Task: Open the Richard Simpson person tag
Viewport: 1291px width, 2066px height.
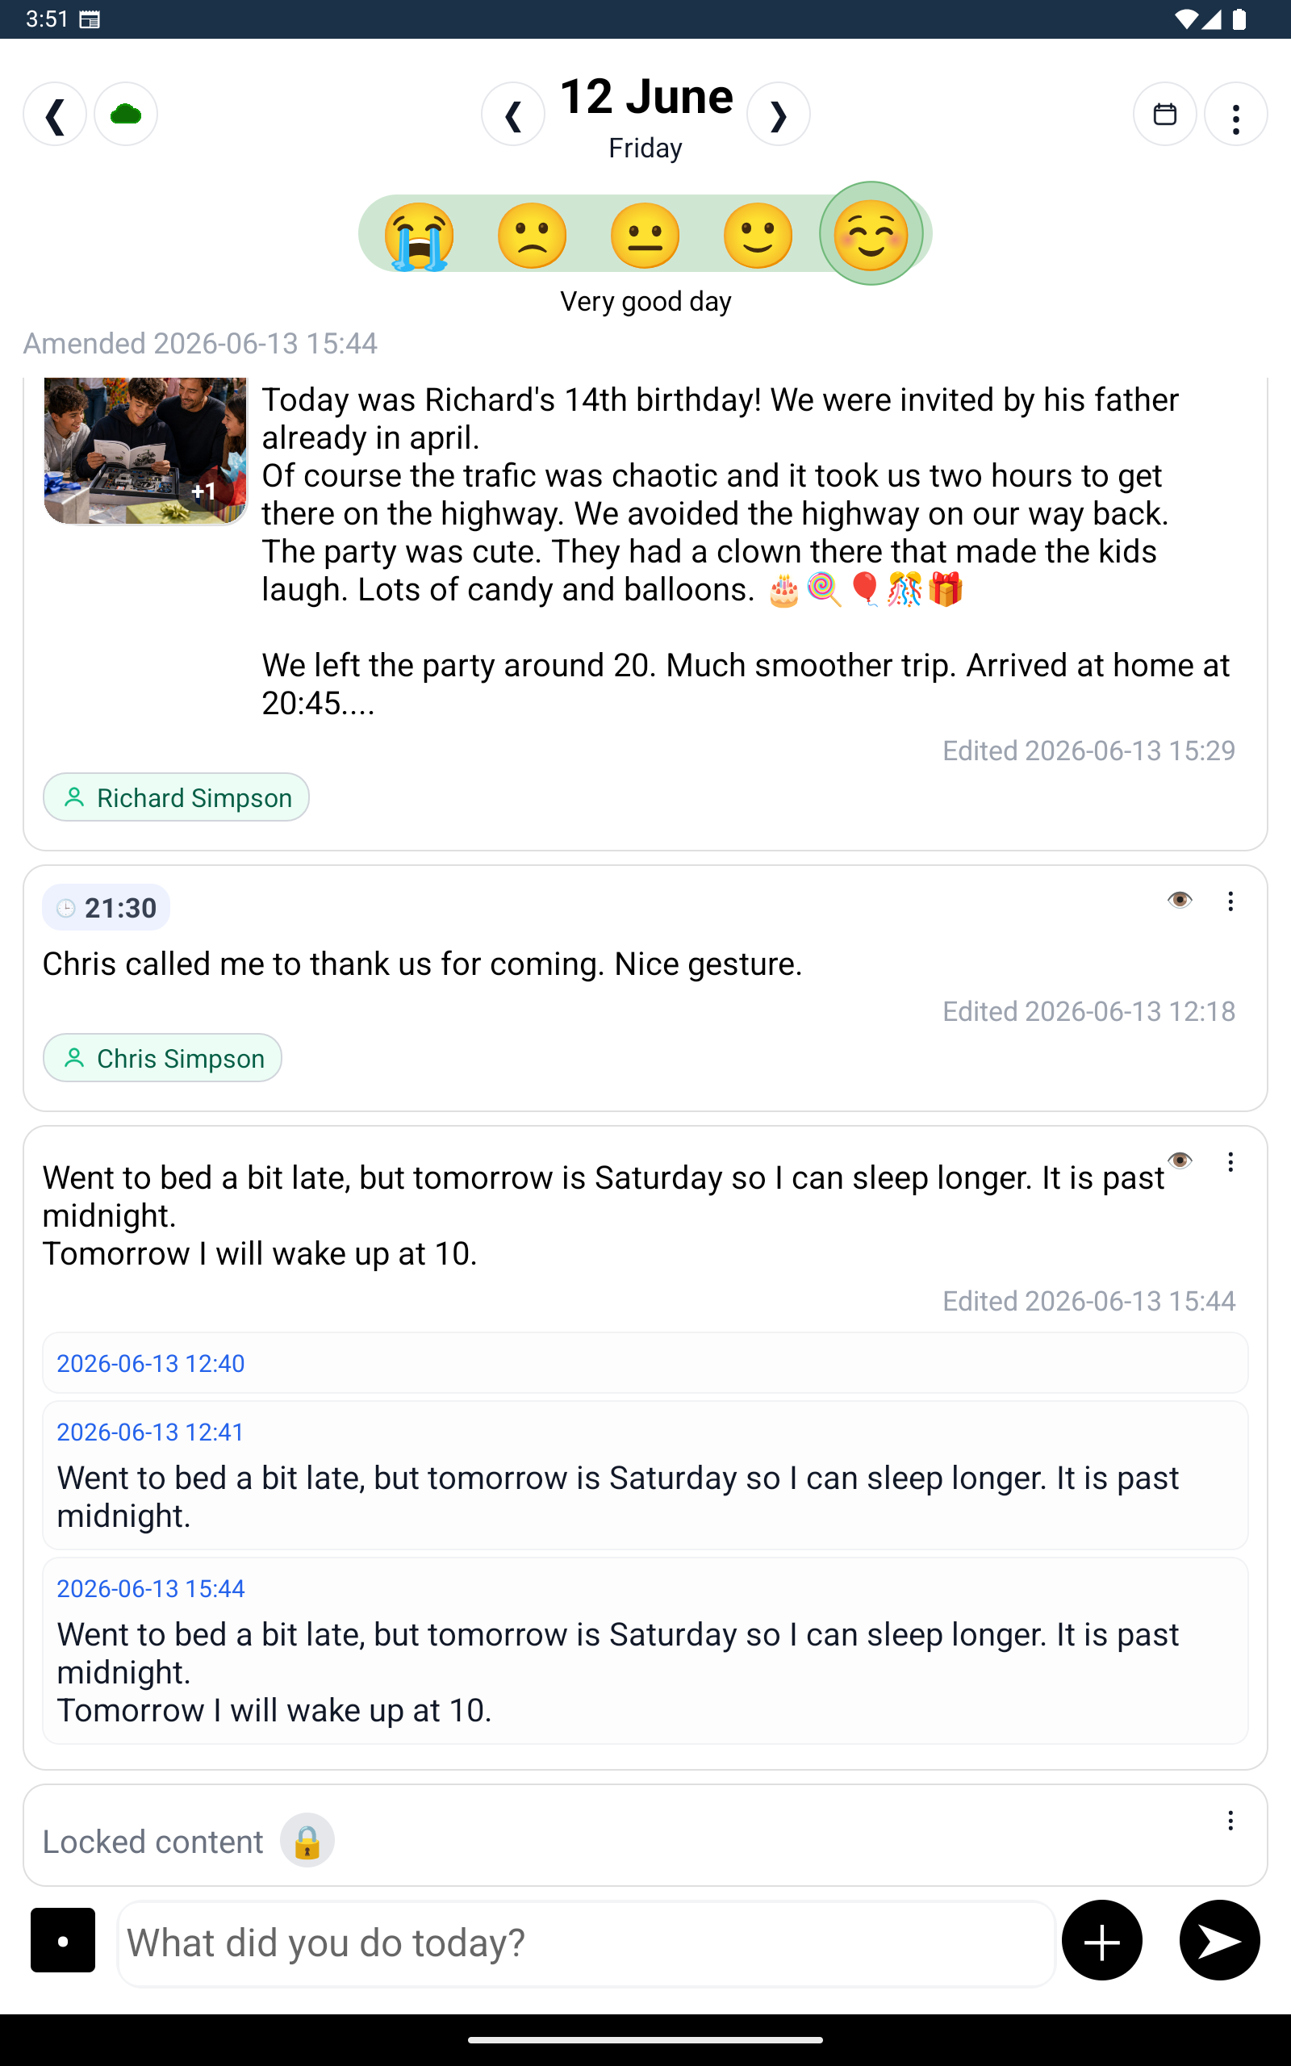Action: pyautogui.click(x=176, y=797)
